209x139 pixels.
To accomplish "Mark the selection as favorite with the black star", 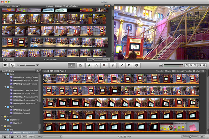I will [89, 65].
